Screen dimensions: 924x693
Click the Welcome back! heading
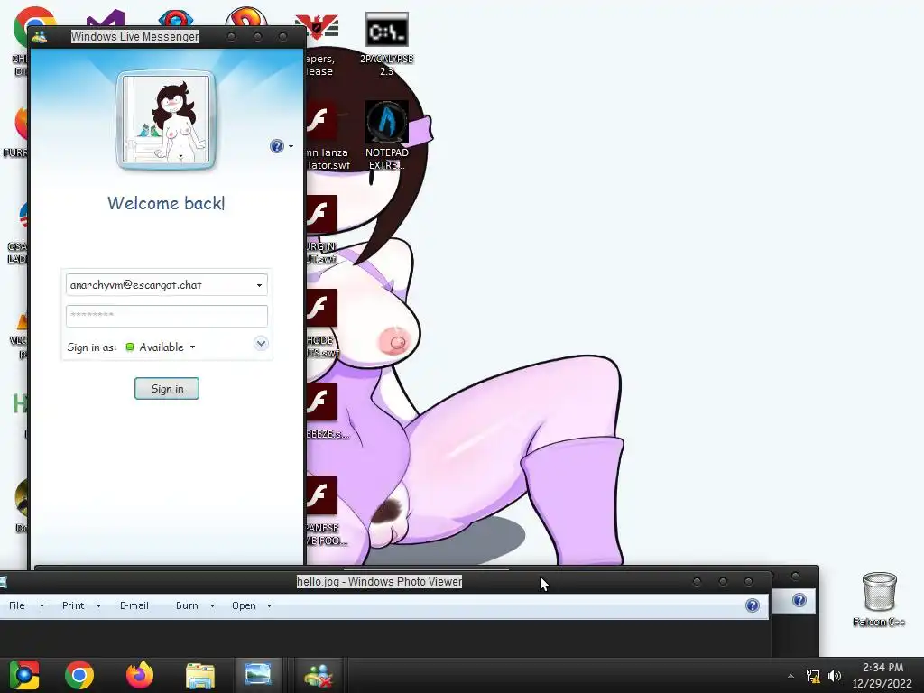(166, 203)
